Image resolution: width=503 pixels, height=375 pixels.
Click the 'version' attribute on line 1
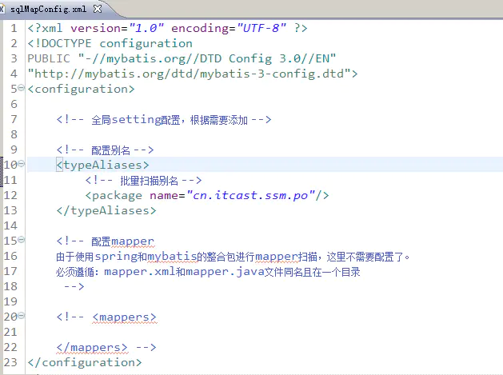pyautogui.click(x=96, y=28)
